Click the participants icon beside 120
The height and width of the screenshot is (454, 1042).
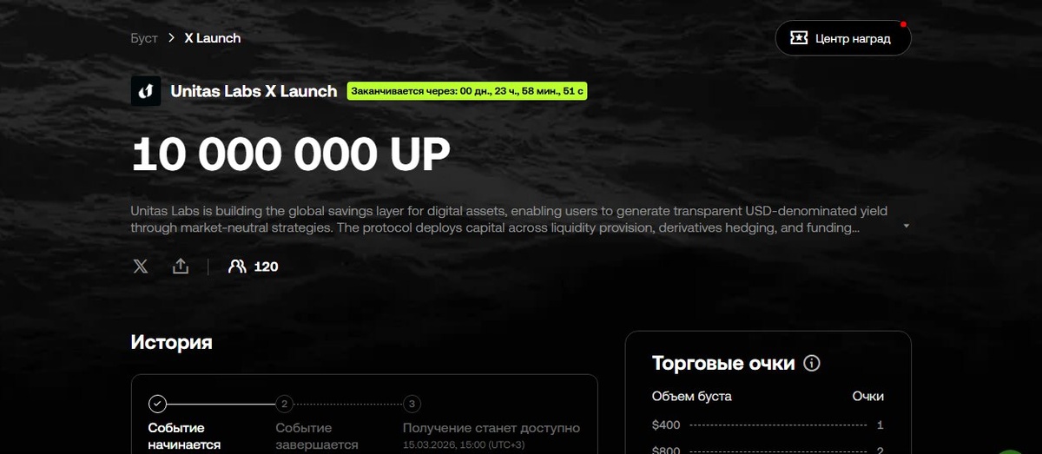tap(237, 266)
